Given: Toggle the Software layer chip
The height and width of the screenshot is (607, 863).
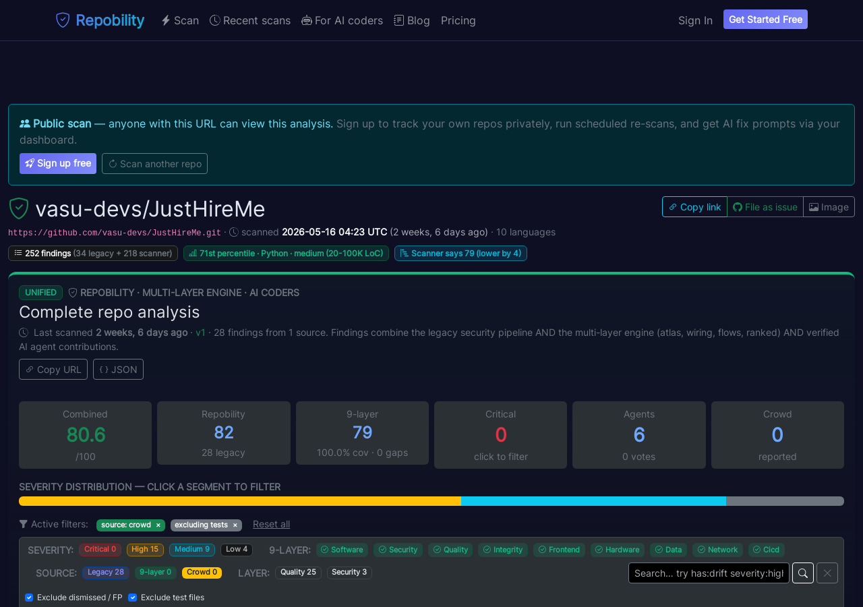Looking at the screenshot, I should 342,550.
